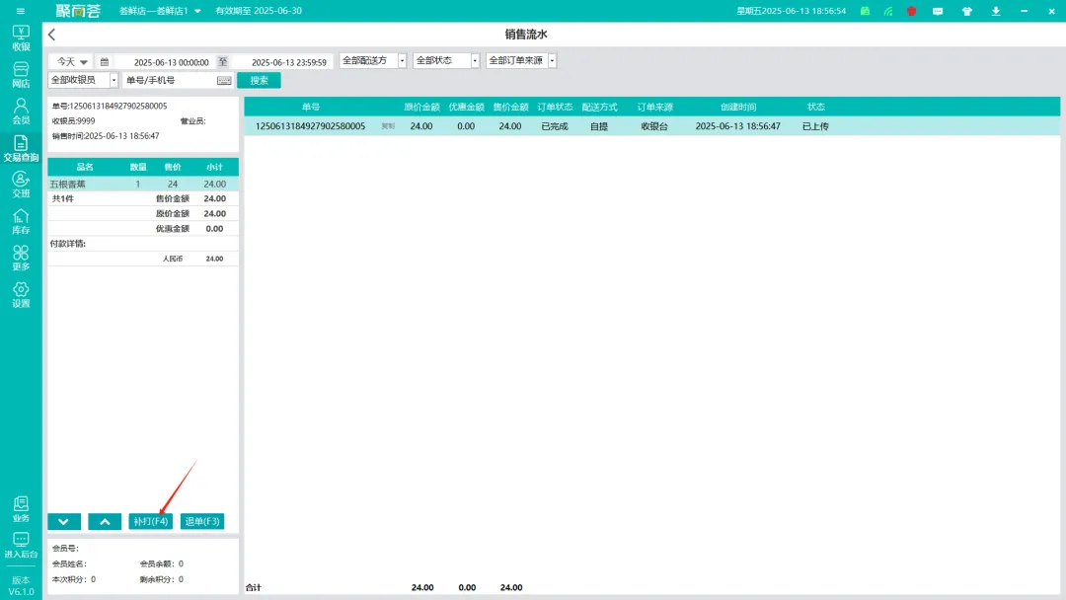The width and height of the screenshot is (1066, 600).
Task: Open the 网店 online store icon
Action: tap(21, 74)
